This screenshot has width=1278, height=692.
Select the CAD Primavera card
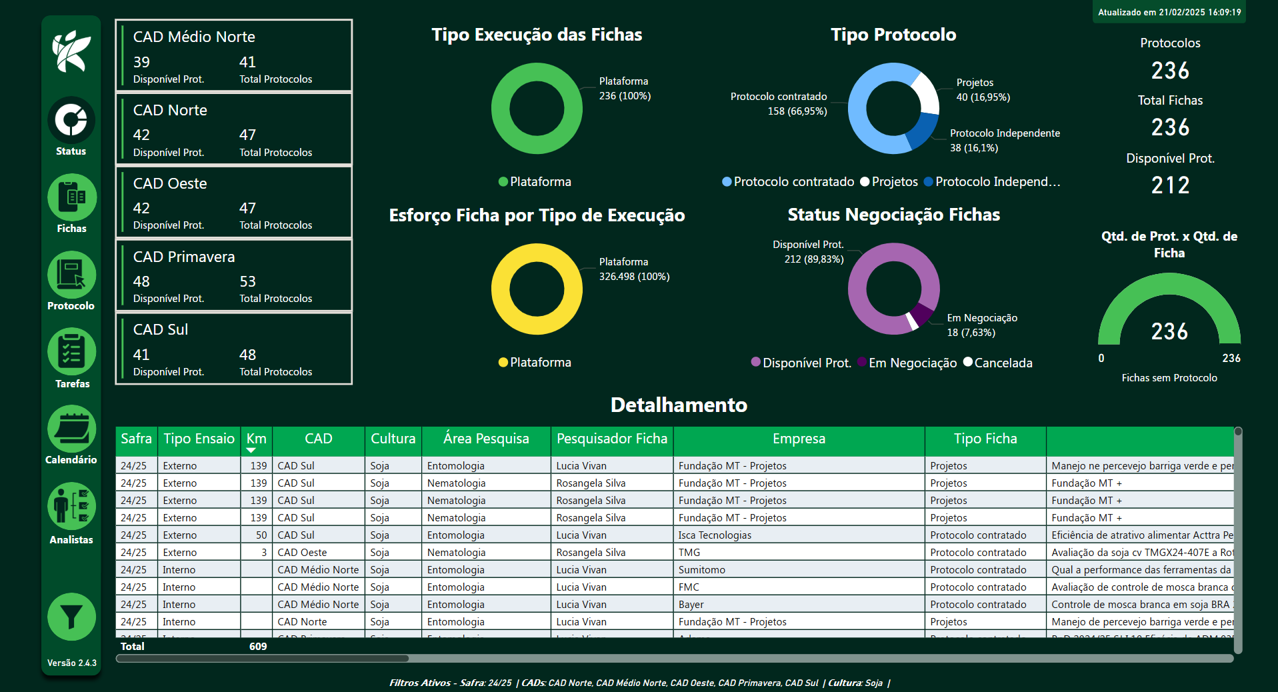coord(234,275)
